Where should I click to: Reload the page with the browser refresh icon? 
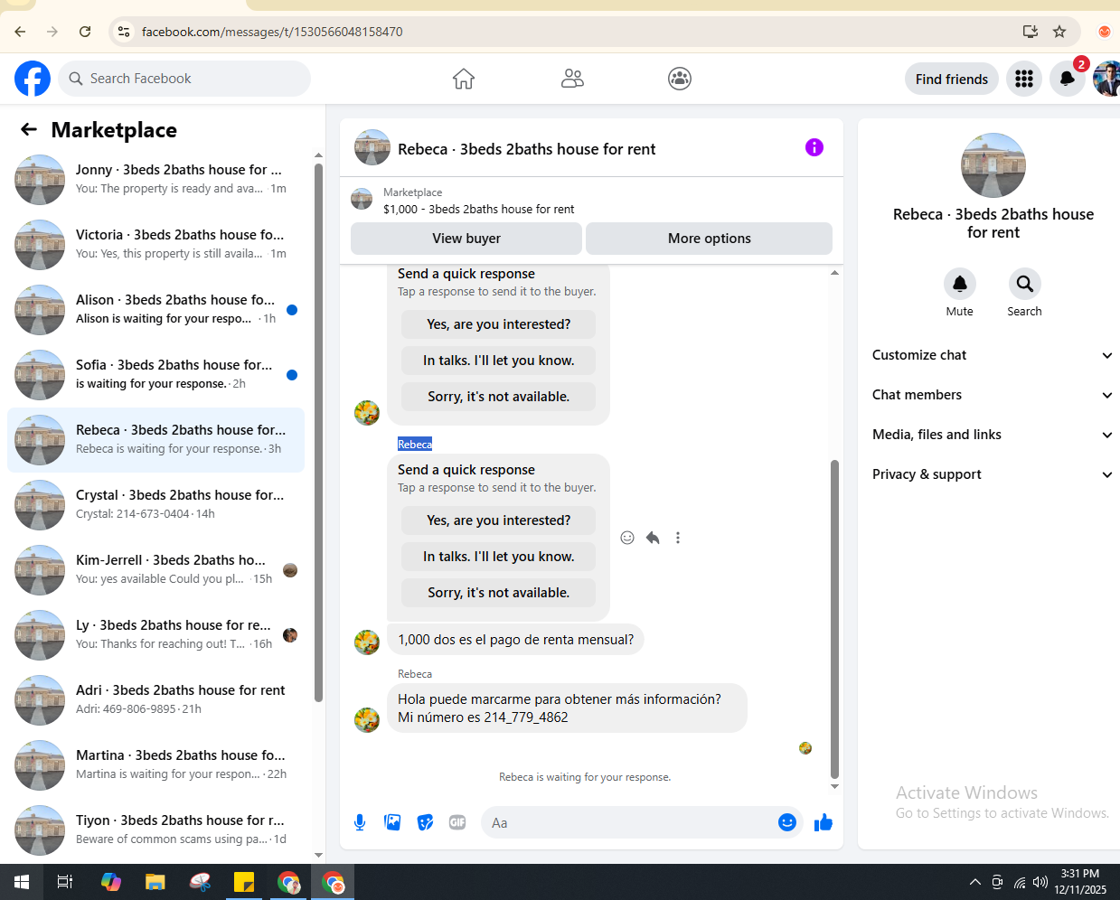click(85, 32)
